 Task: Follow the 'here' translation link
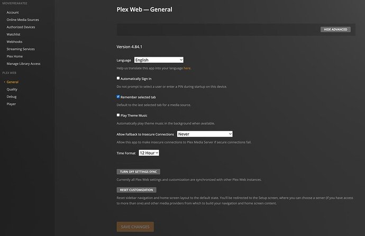[187, 68]
